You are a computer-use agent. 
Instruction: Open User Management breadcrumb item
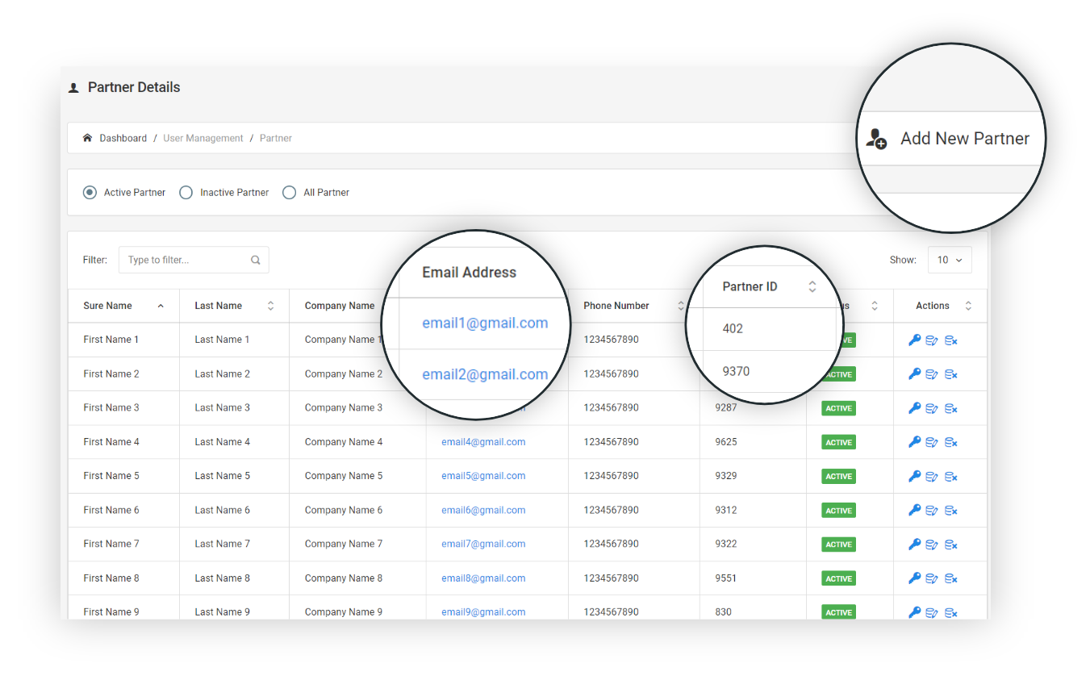tap(203, 139)
